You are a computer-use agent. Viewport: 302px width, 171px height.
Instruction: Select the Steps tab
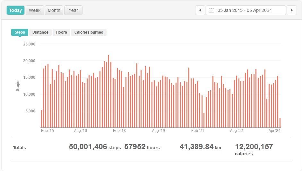[20, 32]
